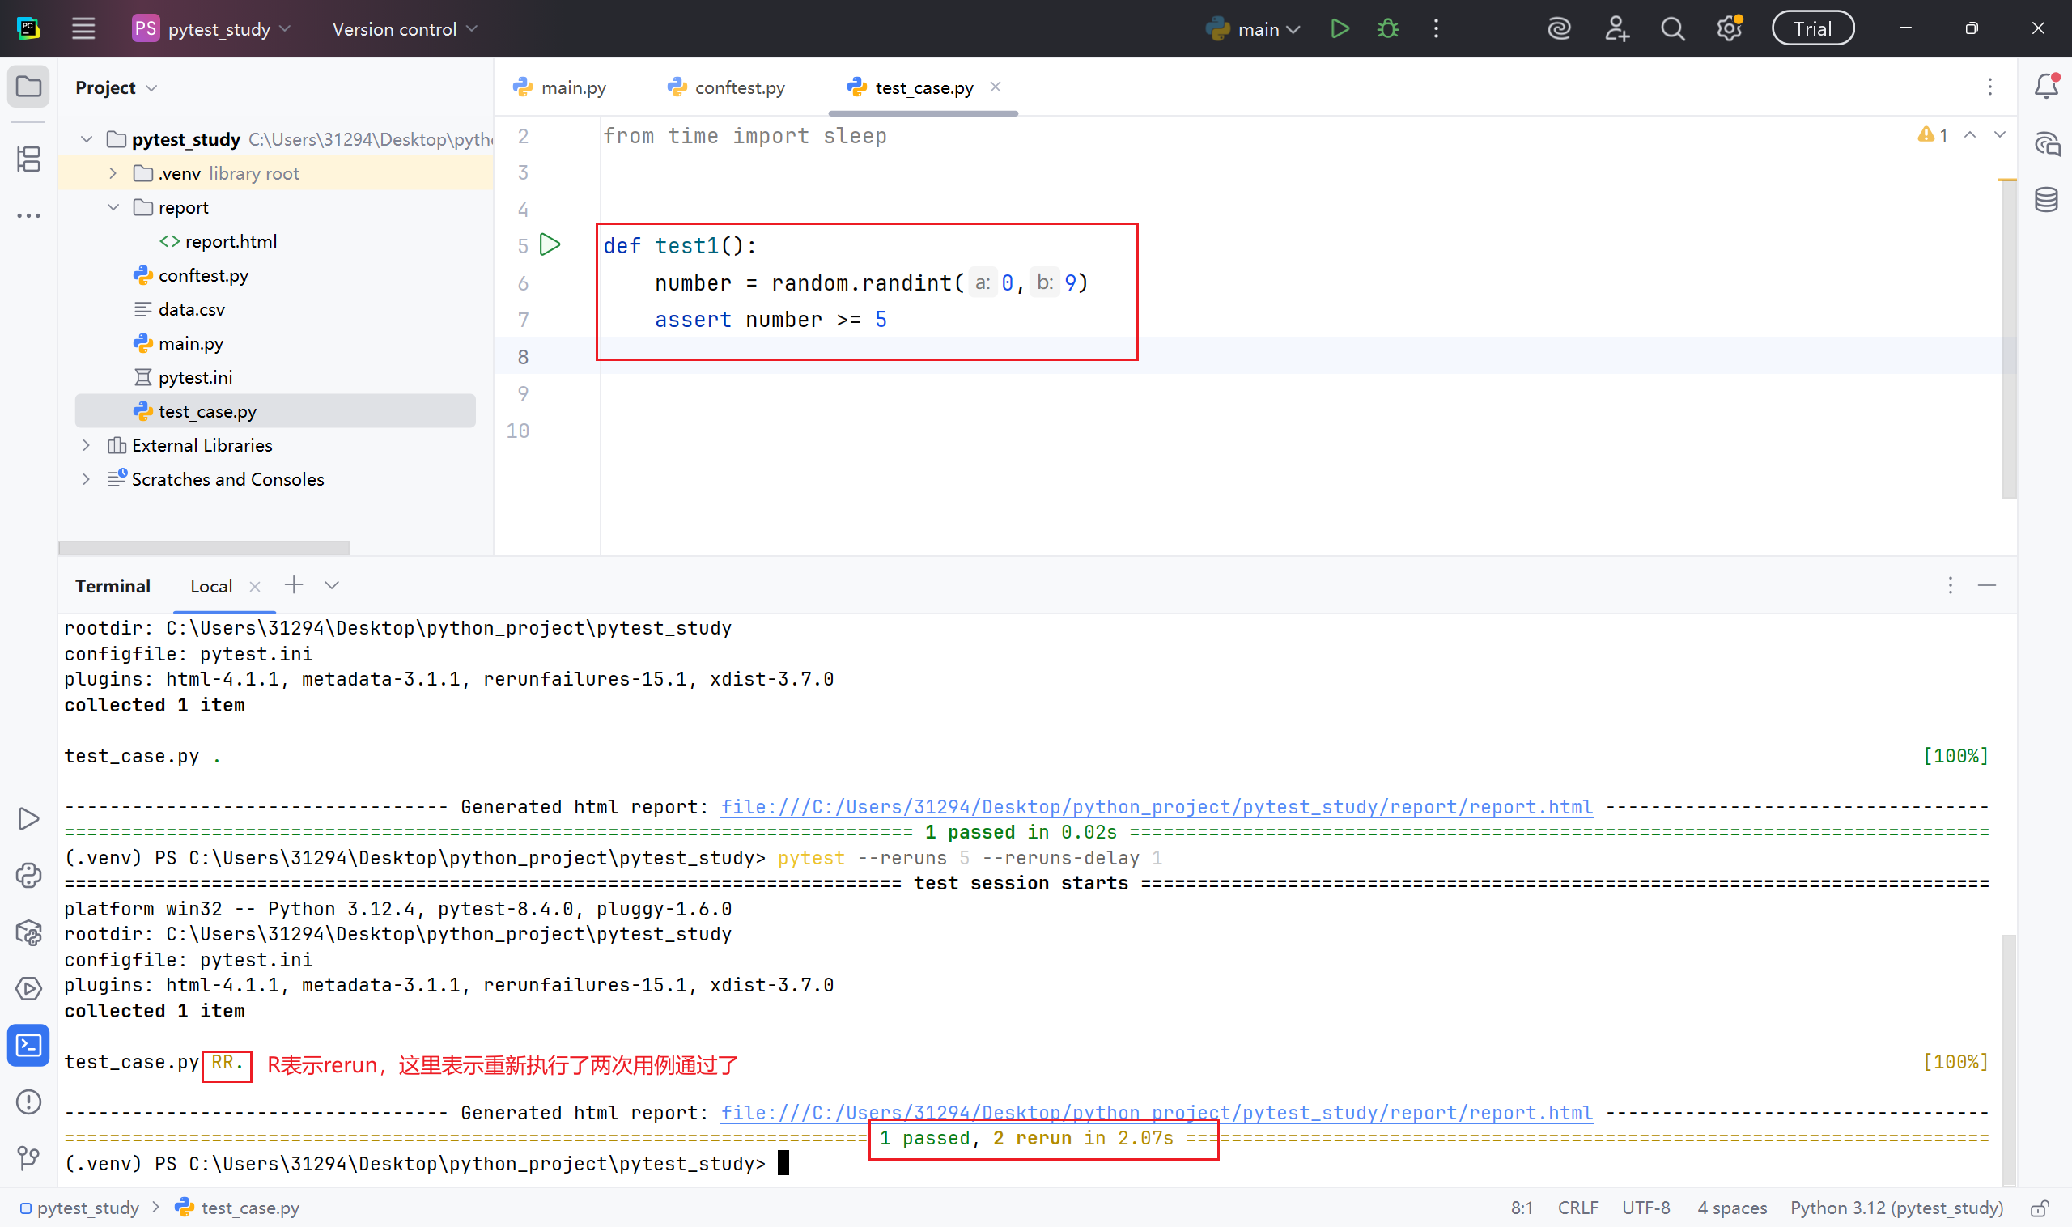
Task: Open the Git version control tool window
Action: (x=29, y=1157)
